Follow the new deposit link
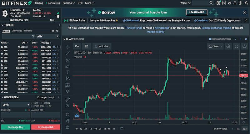 point(162,28)
